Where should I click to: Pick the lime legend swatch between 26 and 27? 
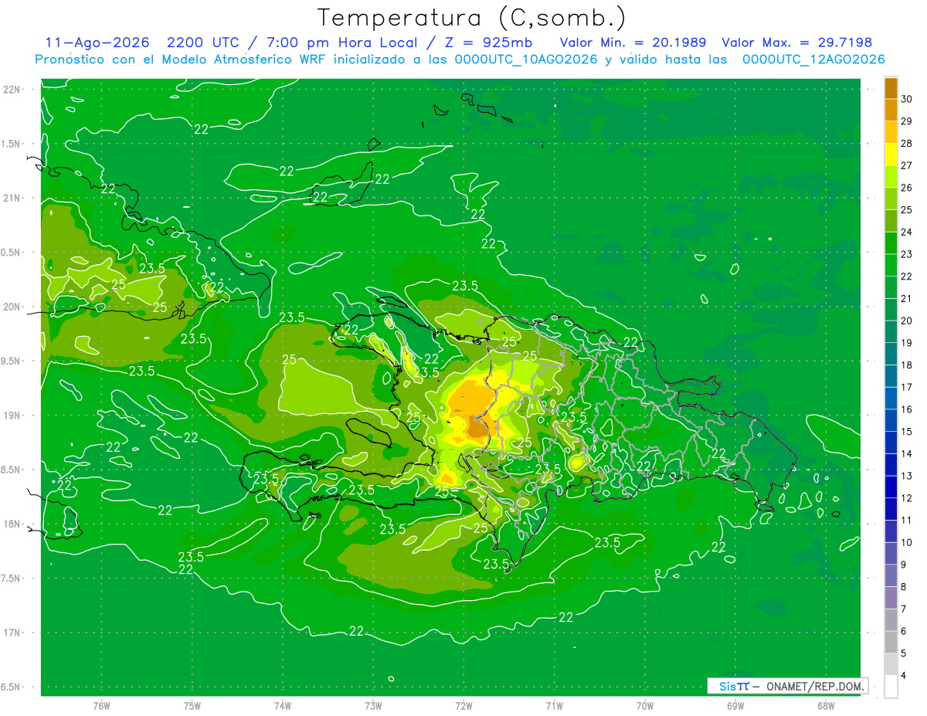click(x=891, y=177)
